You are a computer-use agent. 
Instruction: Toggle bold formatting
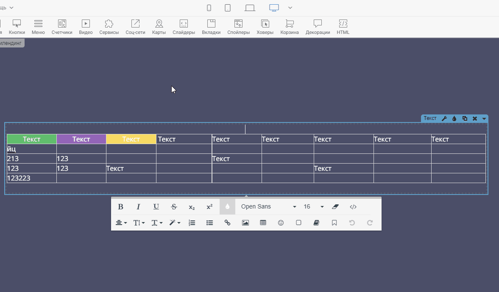click(x=120, y=207)
